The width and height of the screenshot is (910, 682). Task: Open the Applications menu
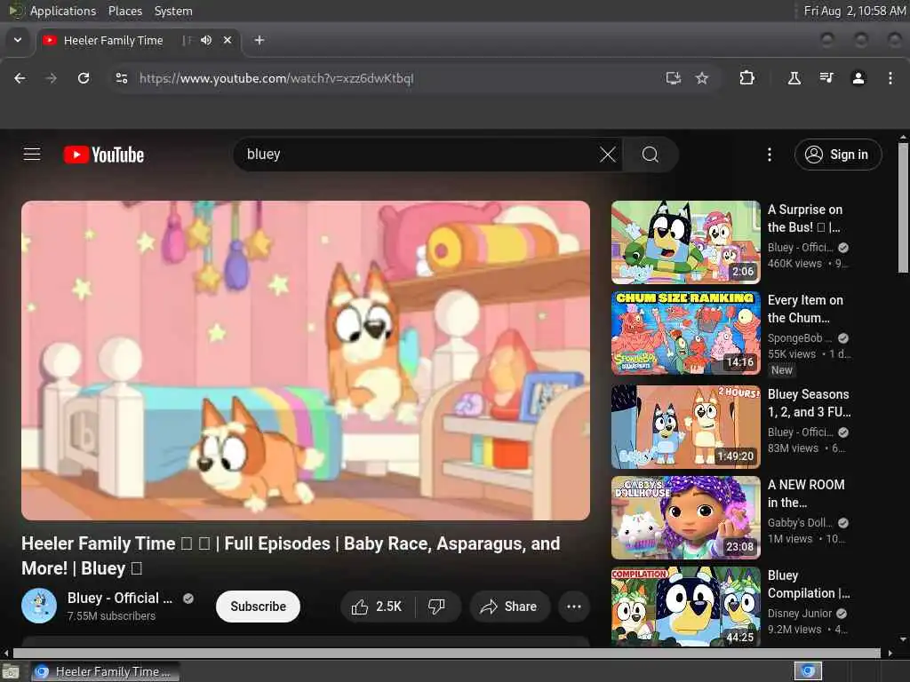click(63, 11)
